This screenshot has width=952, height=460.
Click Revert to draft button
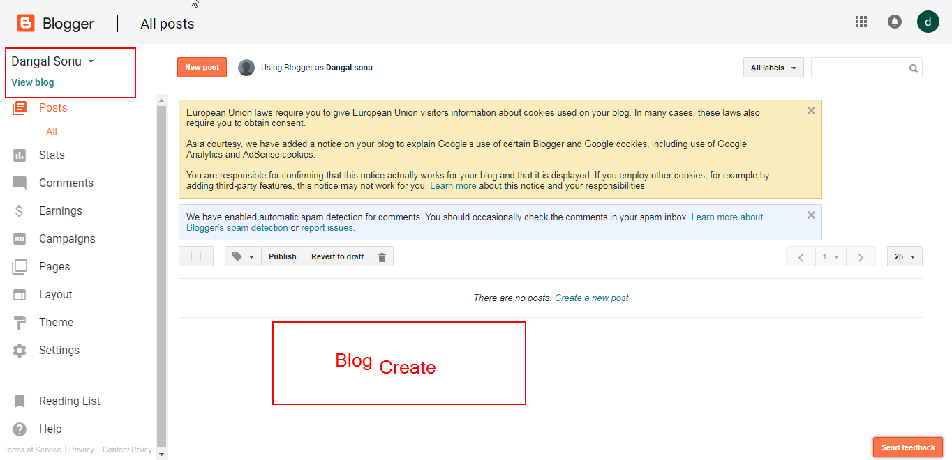pyautogui.click(x=338, y=256)
